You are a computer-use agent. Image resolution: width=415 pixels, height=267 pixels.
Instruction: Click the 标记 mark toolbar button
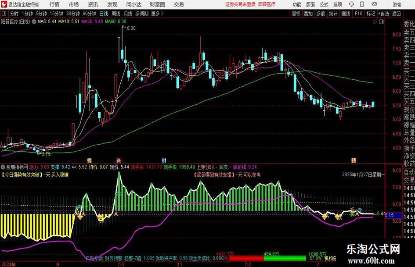pos(371,14)
